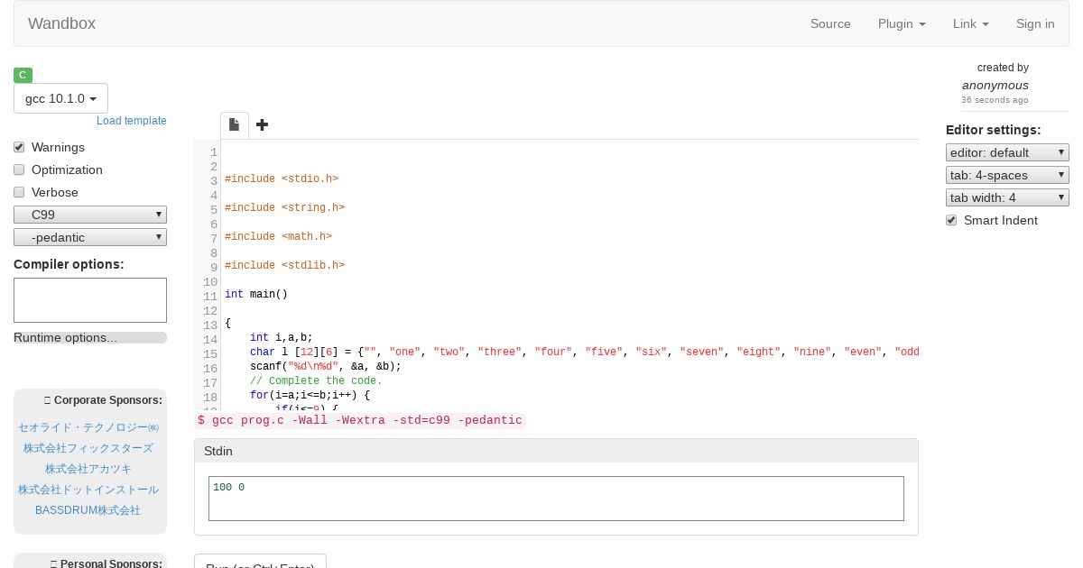Viewport: 1083px width, 568px height.
Task: Click into the code editor at int main()
Action: click(256, 294)
